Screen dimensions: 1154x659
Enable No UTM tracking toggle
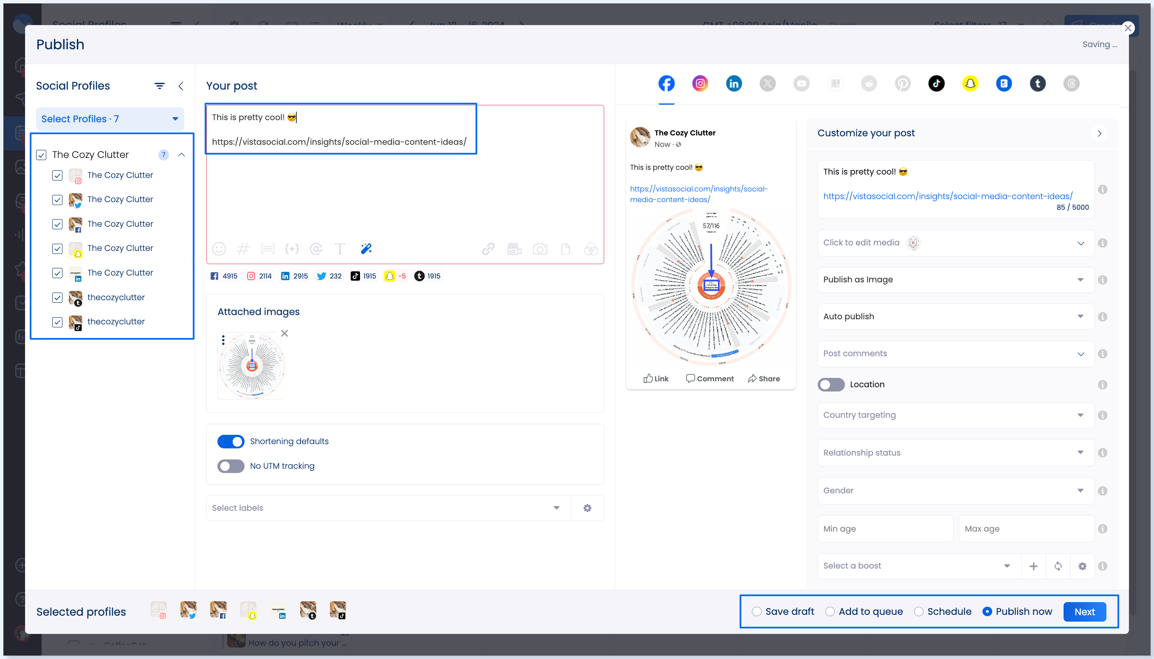pos(231,466)
